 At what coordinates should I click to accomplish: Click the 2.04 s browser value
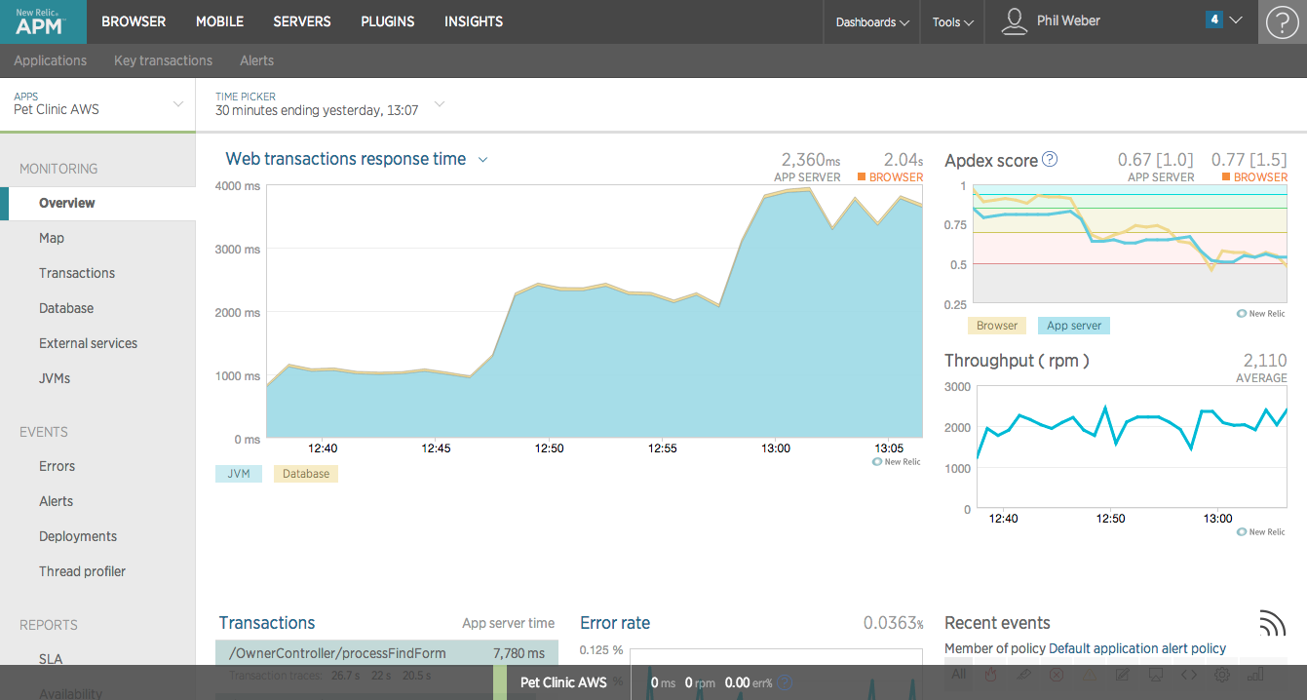pos(903,159)
